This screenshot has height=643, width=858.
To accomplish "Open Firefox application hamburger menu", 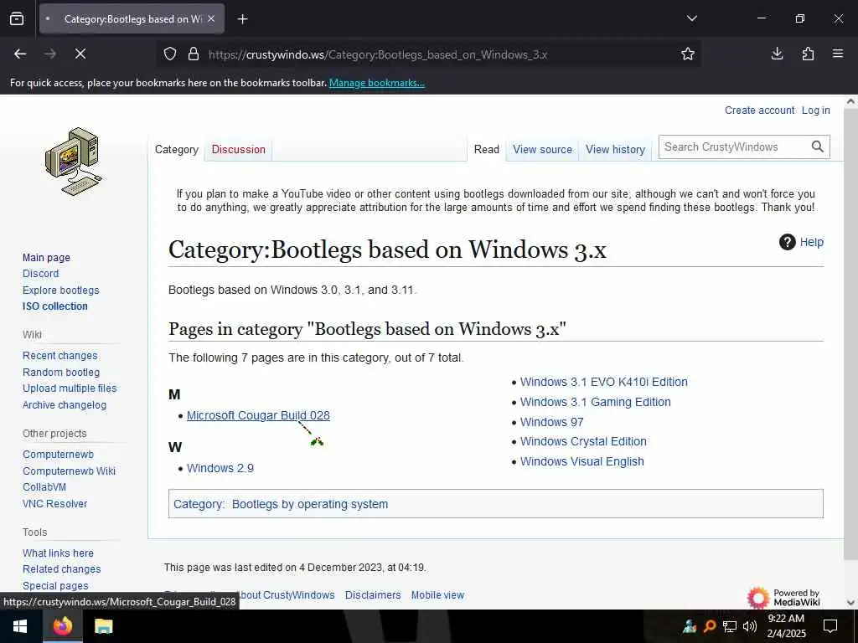I will pyautogui.click(x=838, y=54).
